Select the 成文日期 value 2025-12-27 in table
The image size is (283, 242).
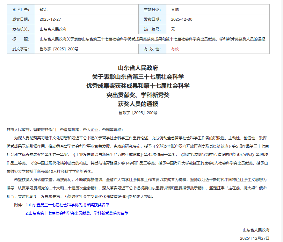[x=50, y=19]
